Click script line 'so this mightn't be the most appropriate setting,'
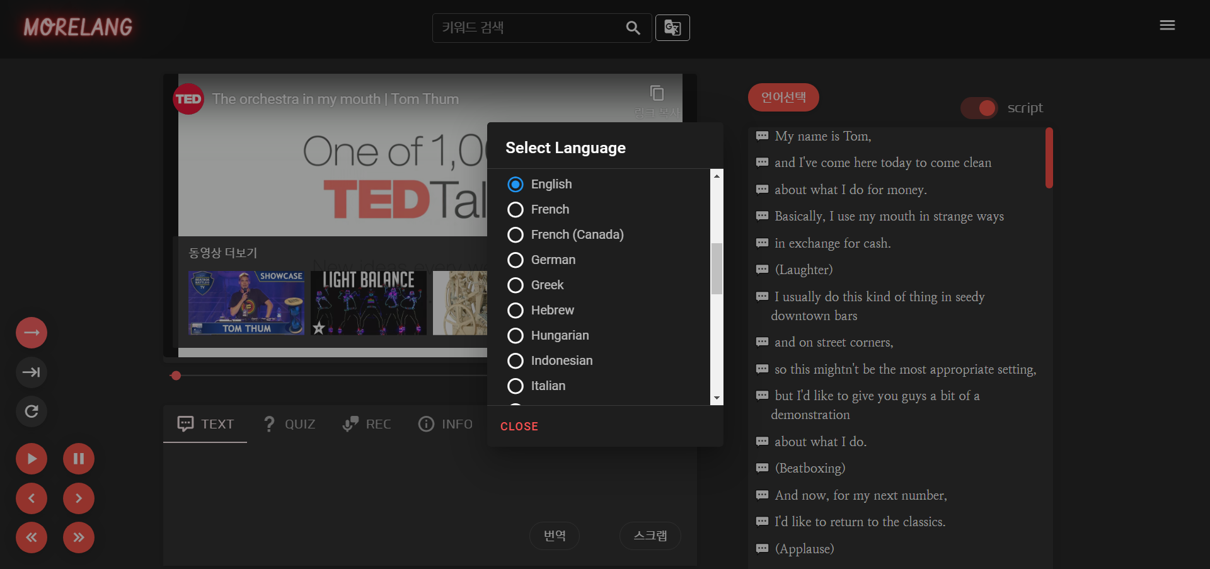The height and width of the screenshot is (569, 1210). pos(906,369)
